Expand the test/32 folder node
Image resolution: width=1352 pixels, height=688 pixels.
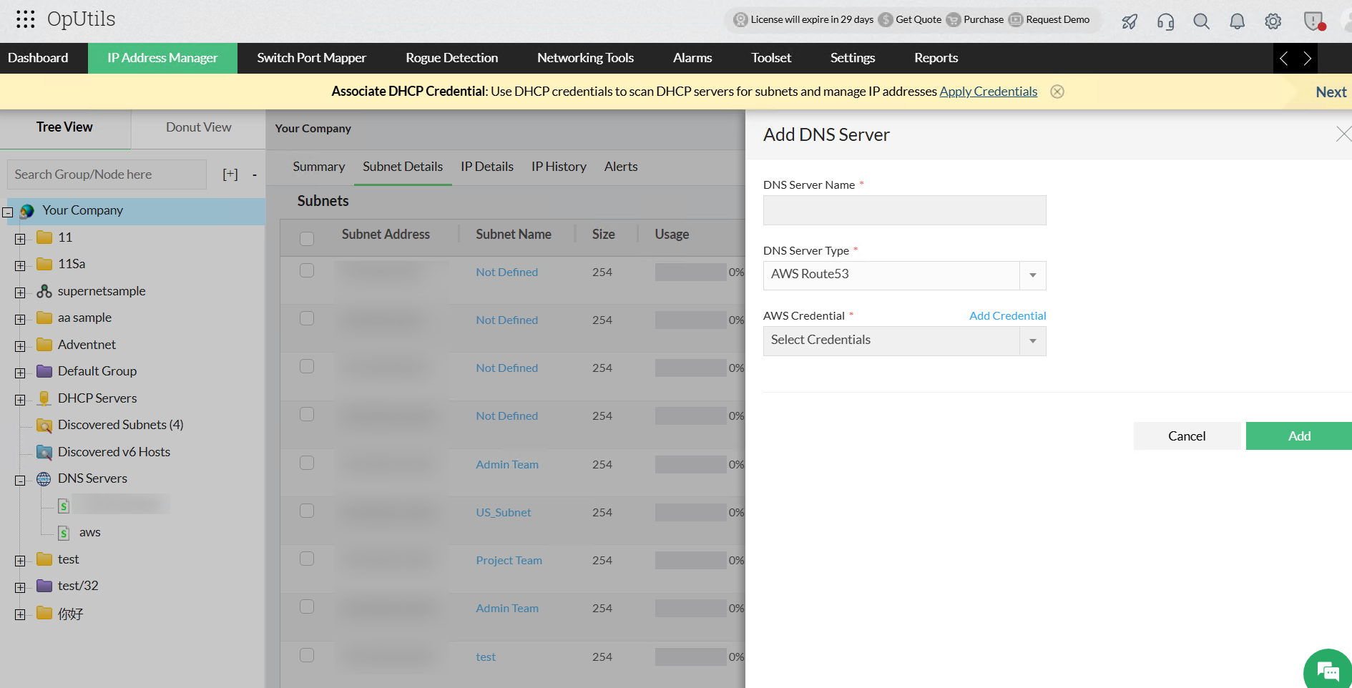coord(20,587)
